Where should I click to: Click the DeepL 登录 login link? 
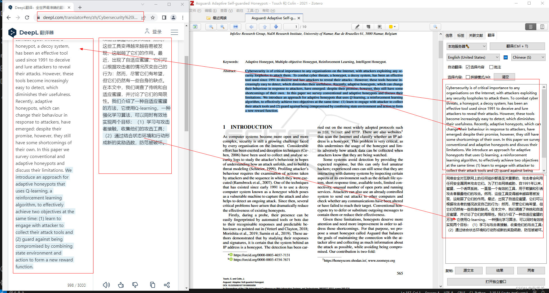click(x=154, y=32)
